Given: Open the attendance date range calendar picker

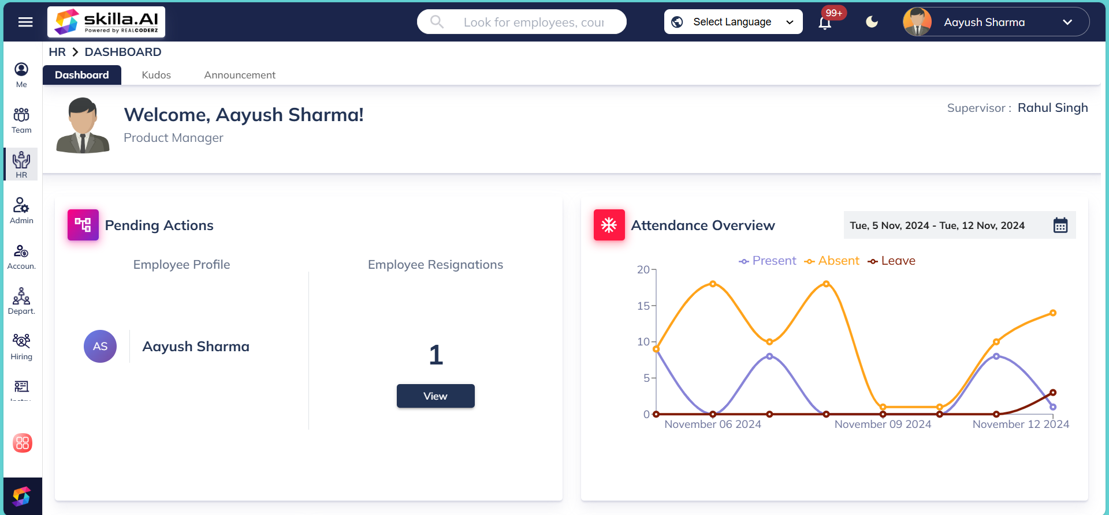Looking at the screenshot, I should click(1060, 225).
